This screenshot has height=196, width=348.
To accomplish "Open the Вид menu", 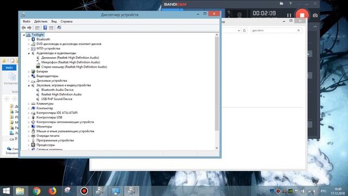I will pos(54,21).
